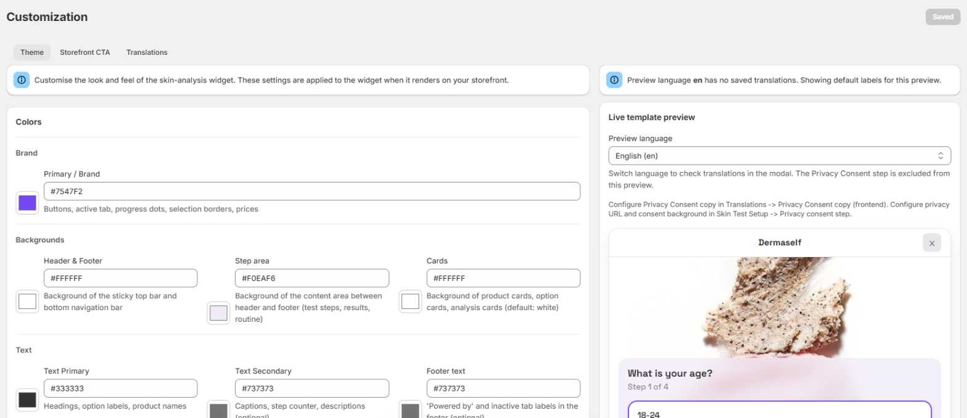Edit the Cards hex field
Viewport: 967px width, 418px height.
click(503, 278)
